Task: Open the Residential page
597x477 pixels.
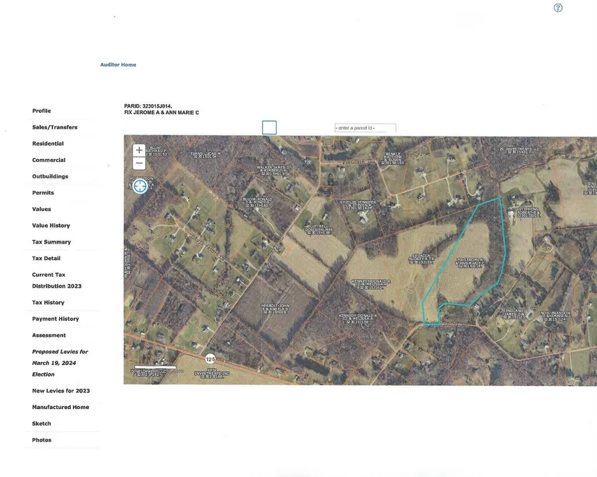Action: (x=48, y=144)
